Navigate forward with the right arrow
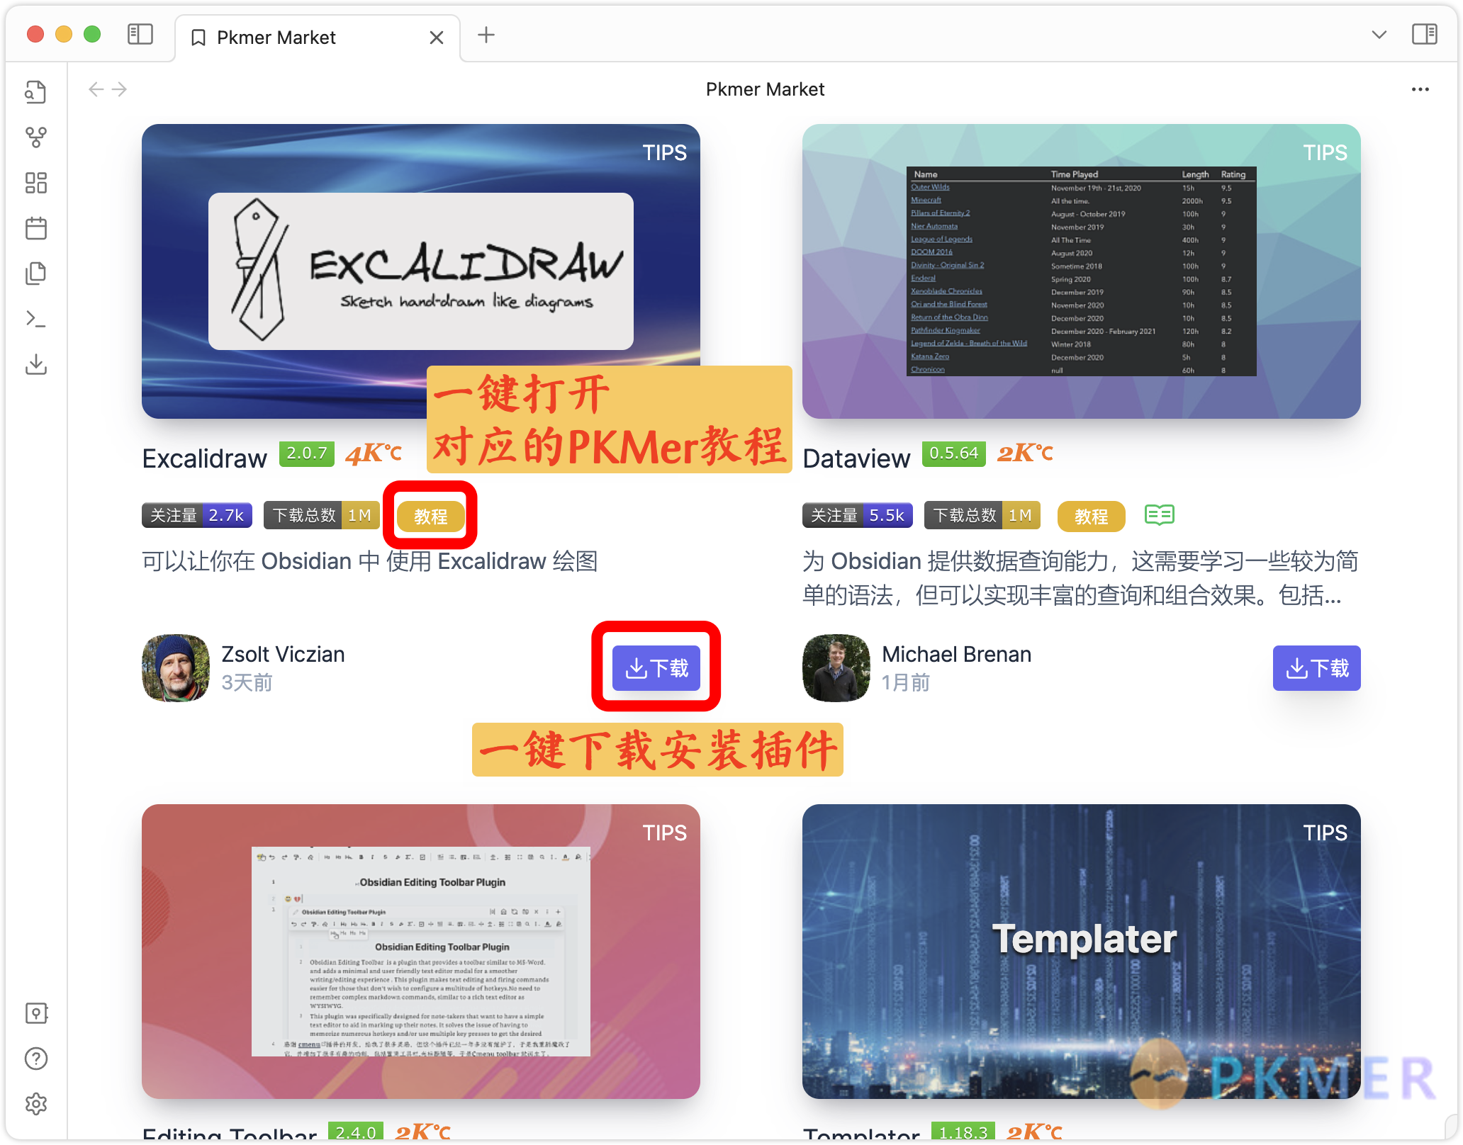This screenshot has height=1145, width=1463. tap(119, 89)
